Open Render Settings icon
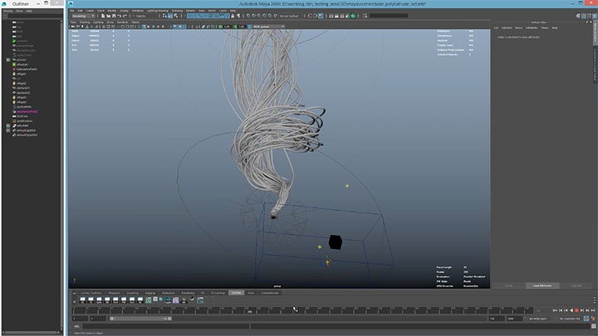The image size is (598, 336). pyautogui.click(x=347, y=16)
